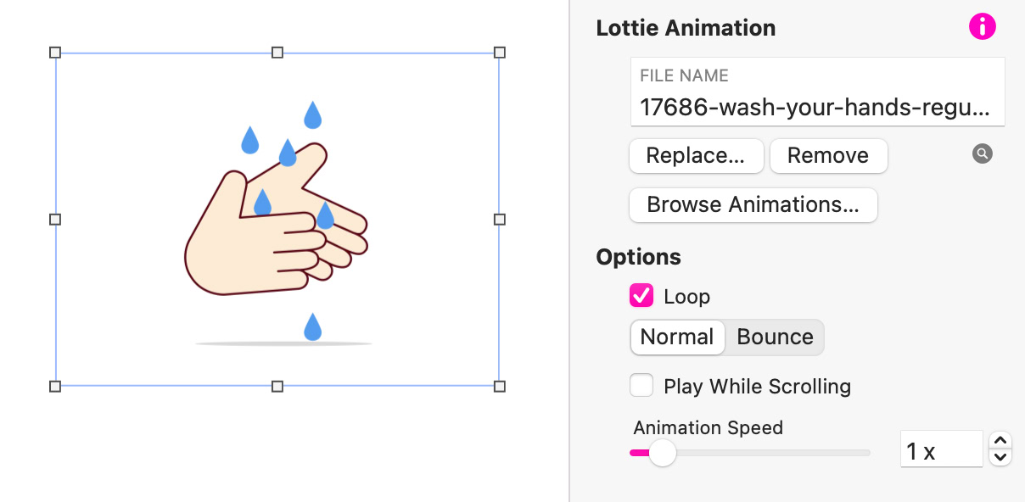Viewport: 1025px width, 502px height.
Task: Click the hand-washing animation on the canvas
Action: pos(277,225)
